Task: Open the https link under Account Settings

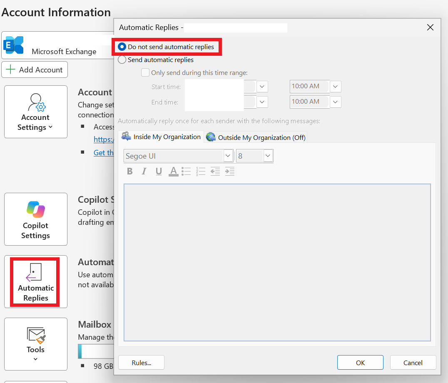Action: [x=104, y=139]
